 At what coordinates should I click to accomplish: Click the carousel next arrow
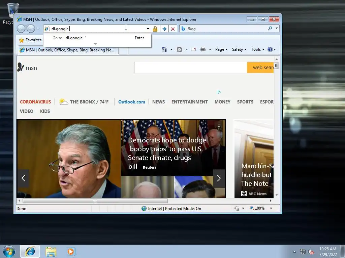pos(219,178)
